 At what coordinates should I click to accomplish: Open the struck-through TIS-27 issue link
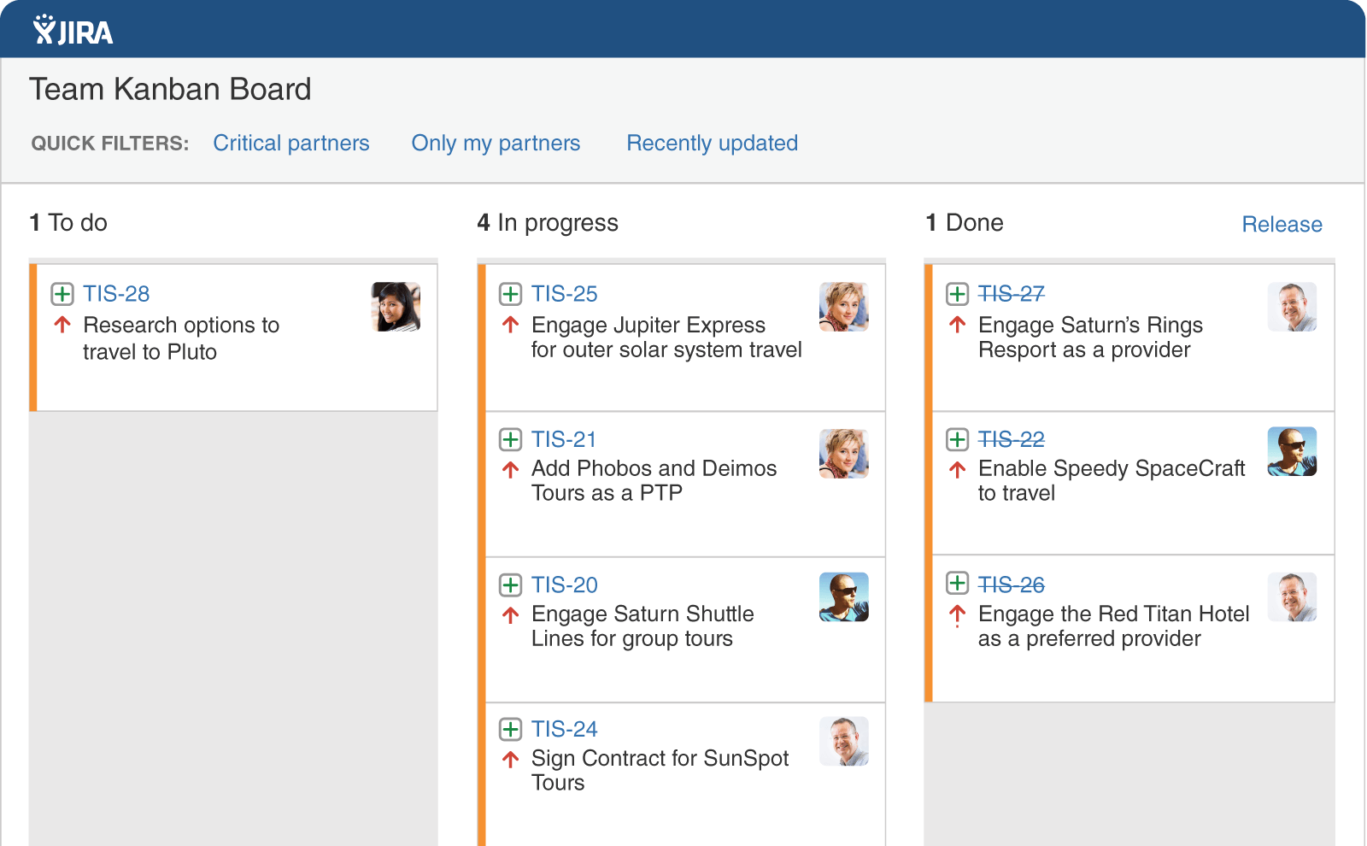point(1012,294)
